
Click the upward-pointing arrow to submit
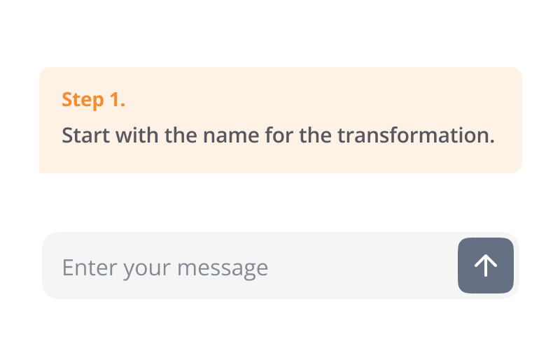point(485,266)
